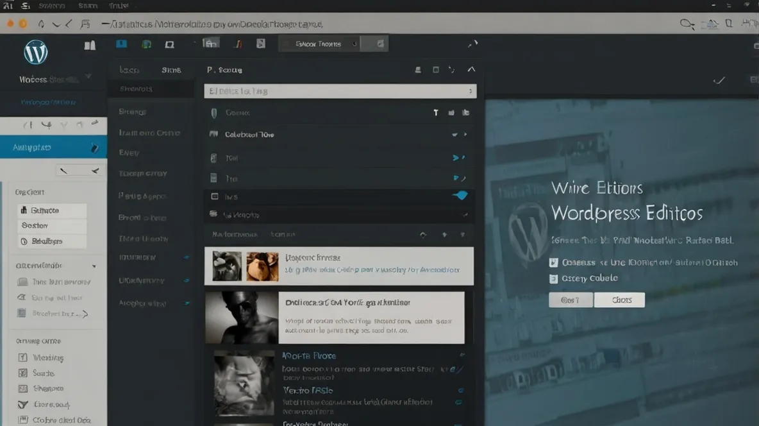Click the Θeı T button in the preview
This screenshot has height=426, width=759.
[x=571, y=300]
